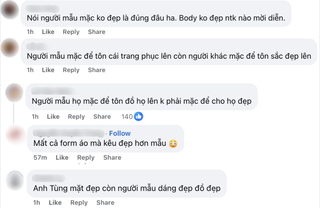Like the third comment with 140 reactions
The image size is (320, 208).
coord(53,116)
